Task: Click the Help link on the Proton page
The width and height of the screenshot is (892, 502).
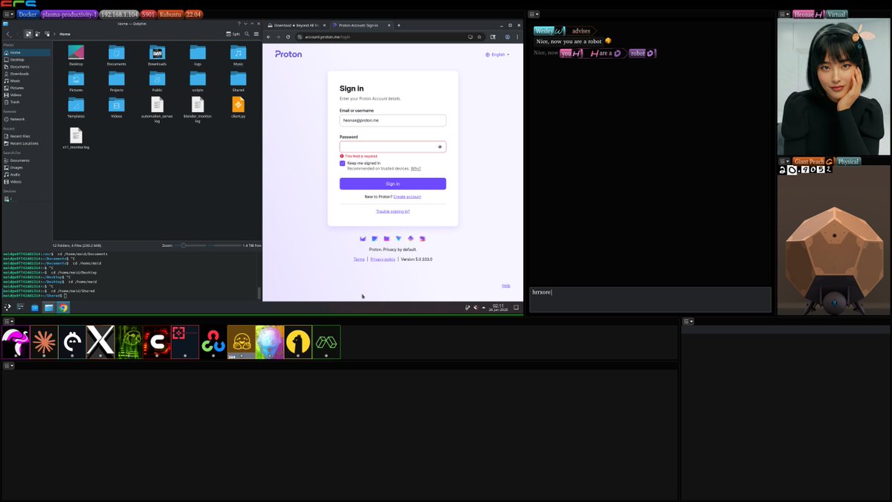Action: coord(505,286)
